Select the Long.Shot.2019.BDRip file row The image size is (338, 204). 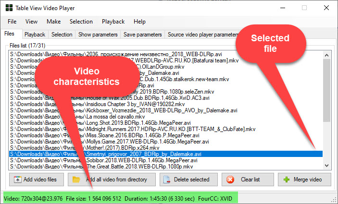pyautogui.click(x=165, y=123)
